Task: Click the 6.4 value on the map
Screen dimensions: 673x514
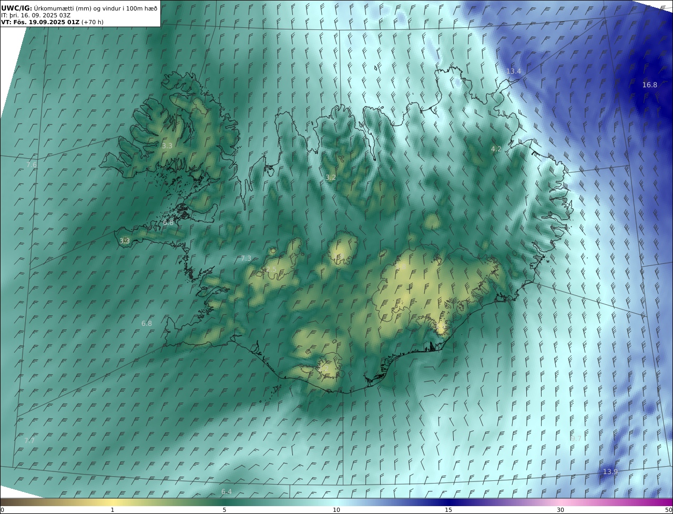Action: 227,492
